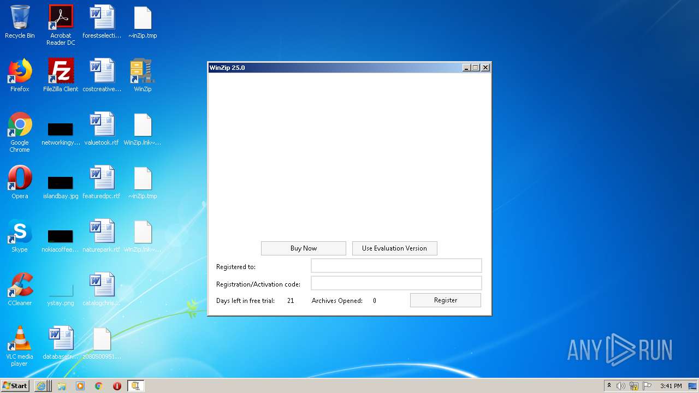
Task: Open Action Center flag tray icon
Action: 647,386
